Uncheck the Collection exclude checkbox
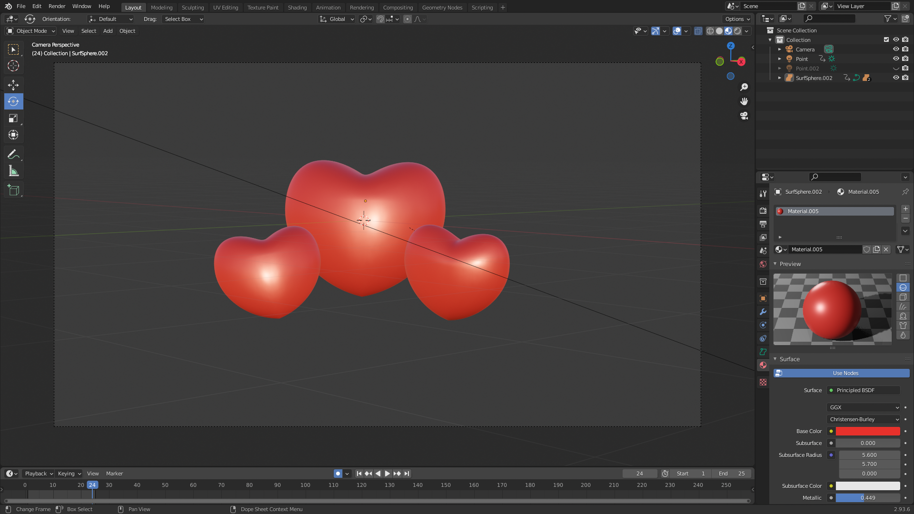This screenshot has height=514, width=914. click(886, 40)
